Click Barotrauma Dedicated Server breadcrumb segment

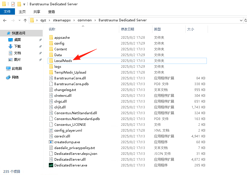click(123, 20)
